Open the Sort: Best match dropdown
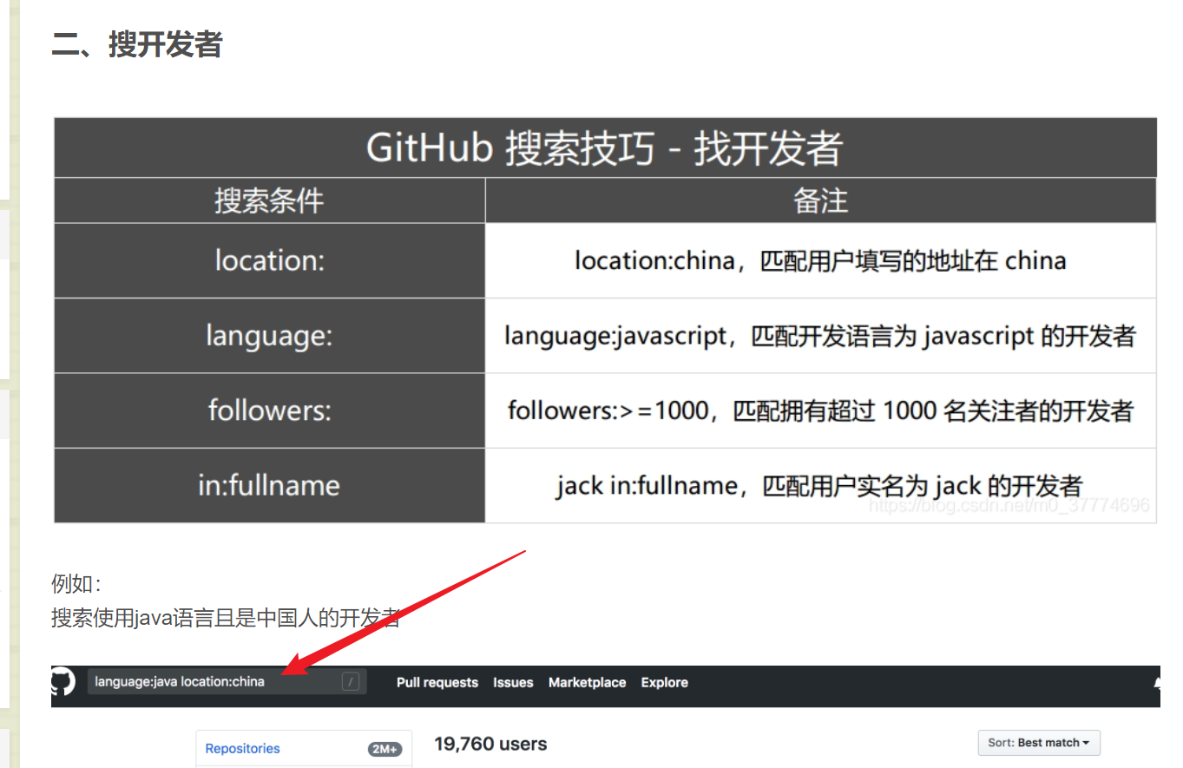This screenshot has width=1183, height=768. 1039,743
